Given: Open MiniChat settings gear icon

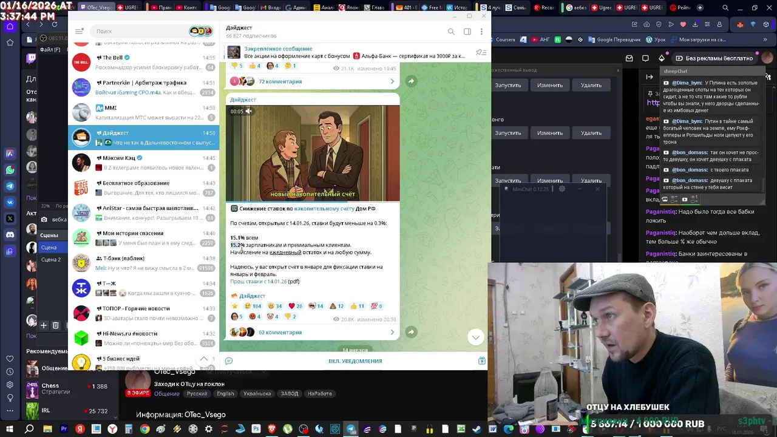Looking at the screenshot, I should click(562, 189).
